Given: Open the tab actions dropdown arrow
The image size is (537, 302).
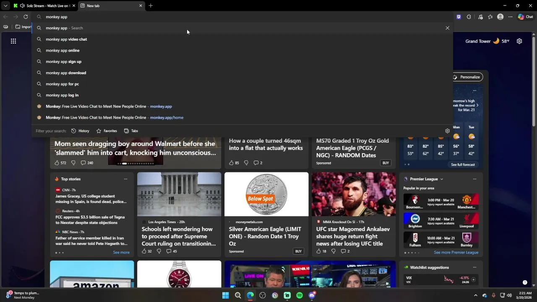Looking at the screenshot, I should (x=5, y=6).
